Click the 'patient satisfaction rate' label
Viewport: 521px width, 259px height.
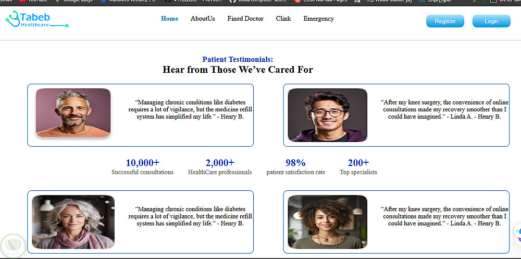pos(296,172)
